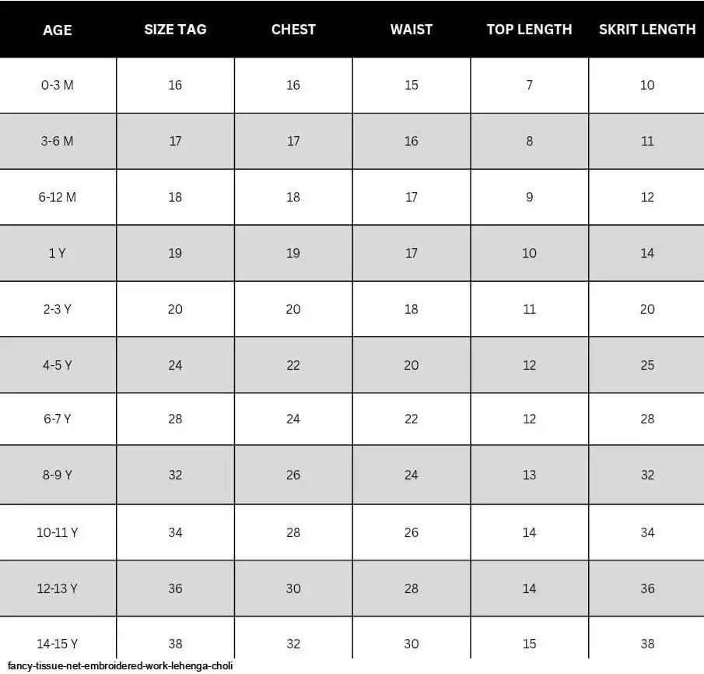Select the 8-9 Y age cell
This screenshot has height=674, width=704.
(58, 475)
